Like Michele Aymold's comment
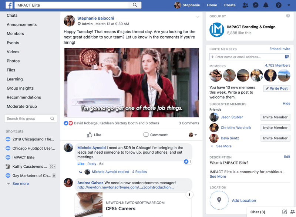Screen dimensions: 296x217 81,164
